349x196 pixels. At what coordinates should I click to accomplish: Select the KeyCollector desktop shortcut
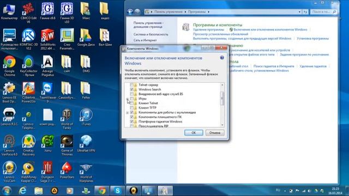click(x=28, y=66)
